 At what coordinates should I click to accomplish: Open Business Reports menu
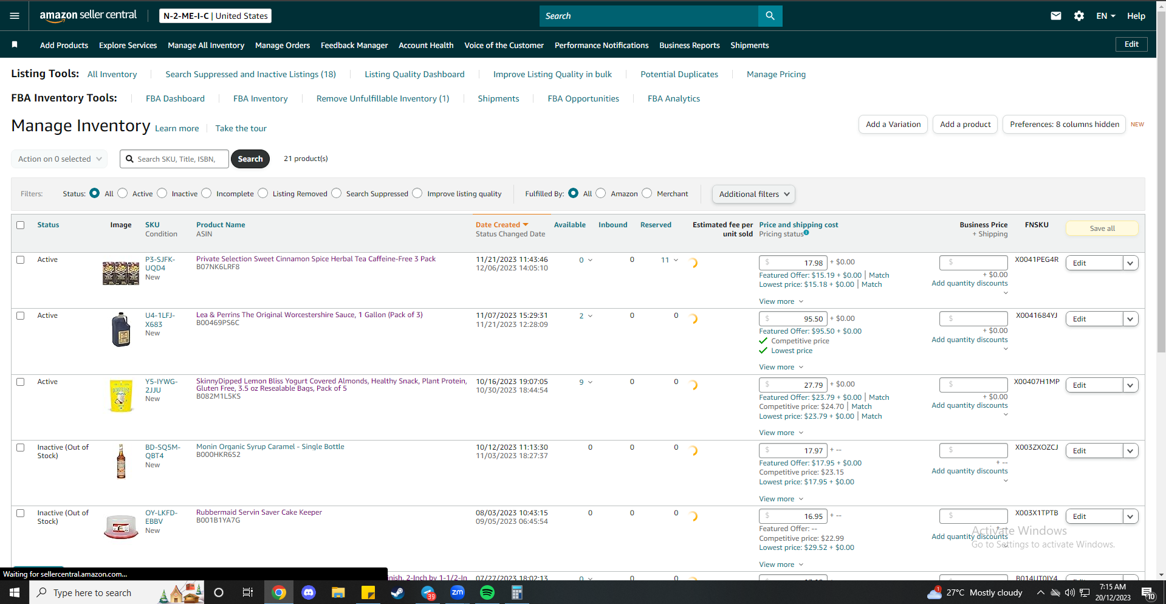tap(690, 45)
